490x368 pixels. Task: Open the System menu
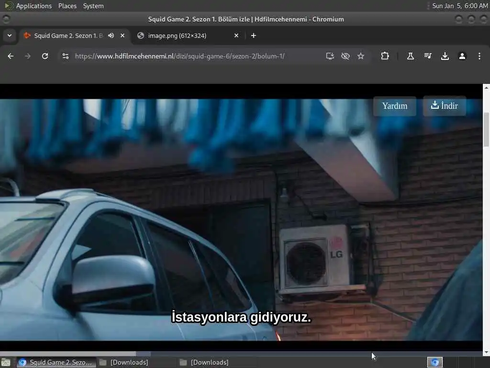(93, 6)
